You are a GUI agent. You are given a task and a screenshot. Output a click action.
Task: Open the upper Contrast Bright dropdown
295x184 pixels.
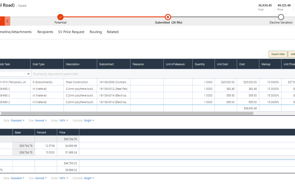(x=89, y=120)
